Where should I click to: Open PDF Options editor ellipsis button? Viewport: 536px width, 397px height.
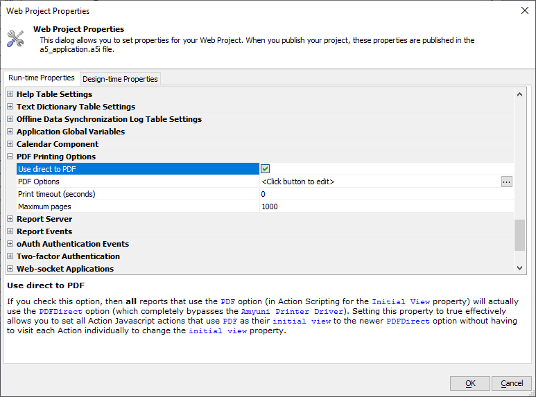pos(506,182)
